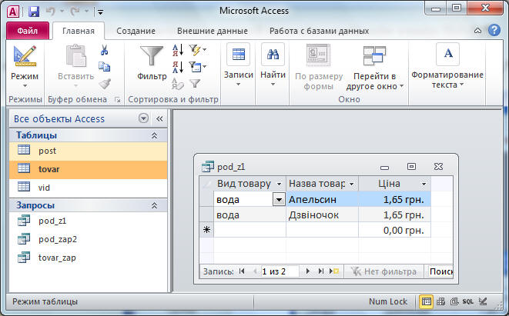This screenshot has width=509, height=316.
Task: Click the Дзвіночок cell
Action: [322, 215]
